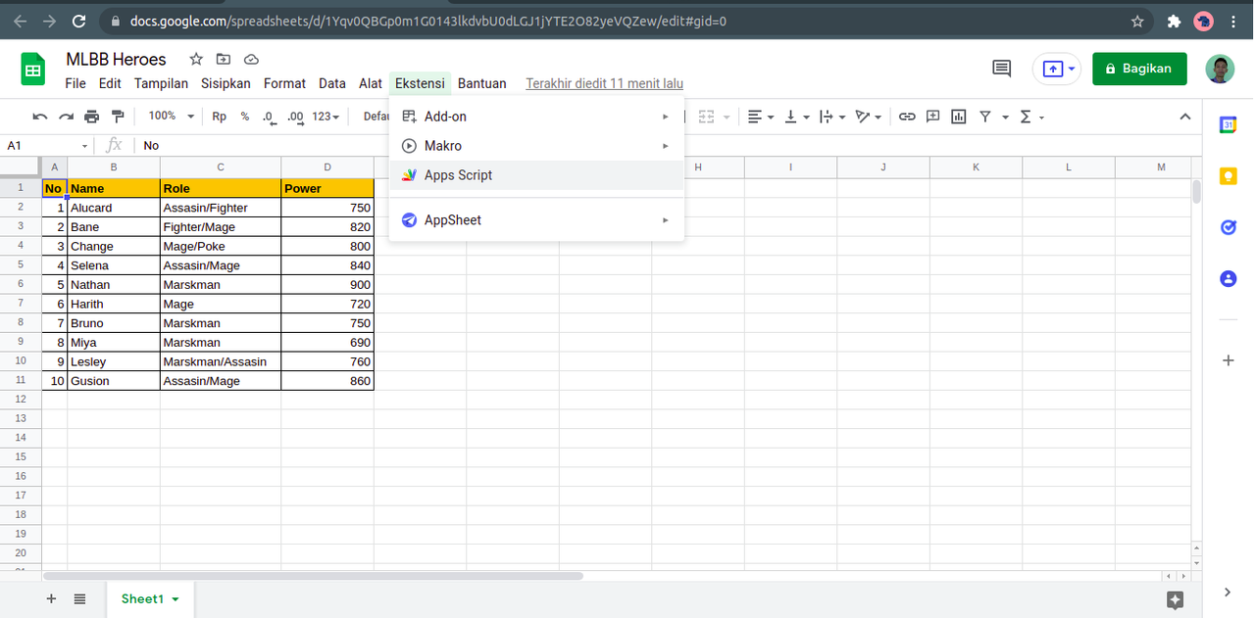Click the browser reload button
1255x618 pixels.
78,21
